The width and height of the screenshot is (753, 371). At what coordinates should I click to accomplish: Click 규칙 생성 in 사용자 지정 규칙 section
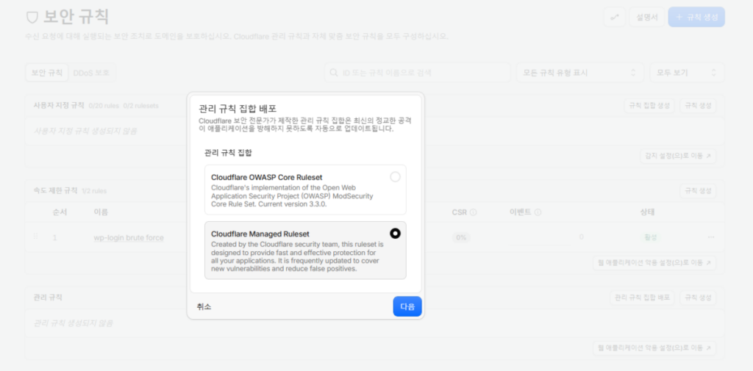pos(698,105)
